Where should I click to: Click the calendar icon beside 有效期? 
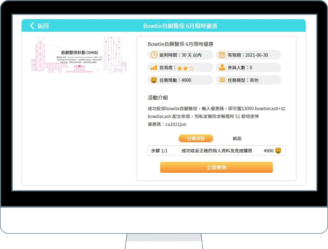[222, 55]
